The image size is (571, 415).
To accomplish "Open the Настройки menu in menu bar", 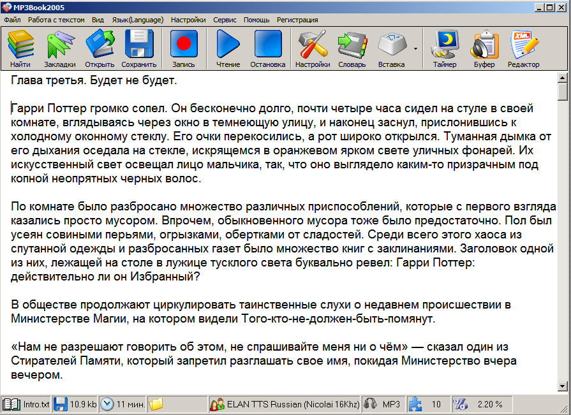I will point(188,20).
